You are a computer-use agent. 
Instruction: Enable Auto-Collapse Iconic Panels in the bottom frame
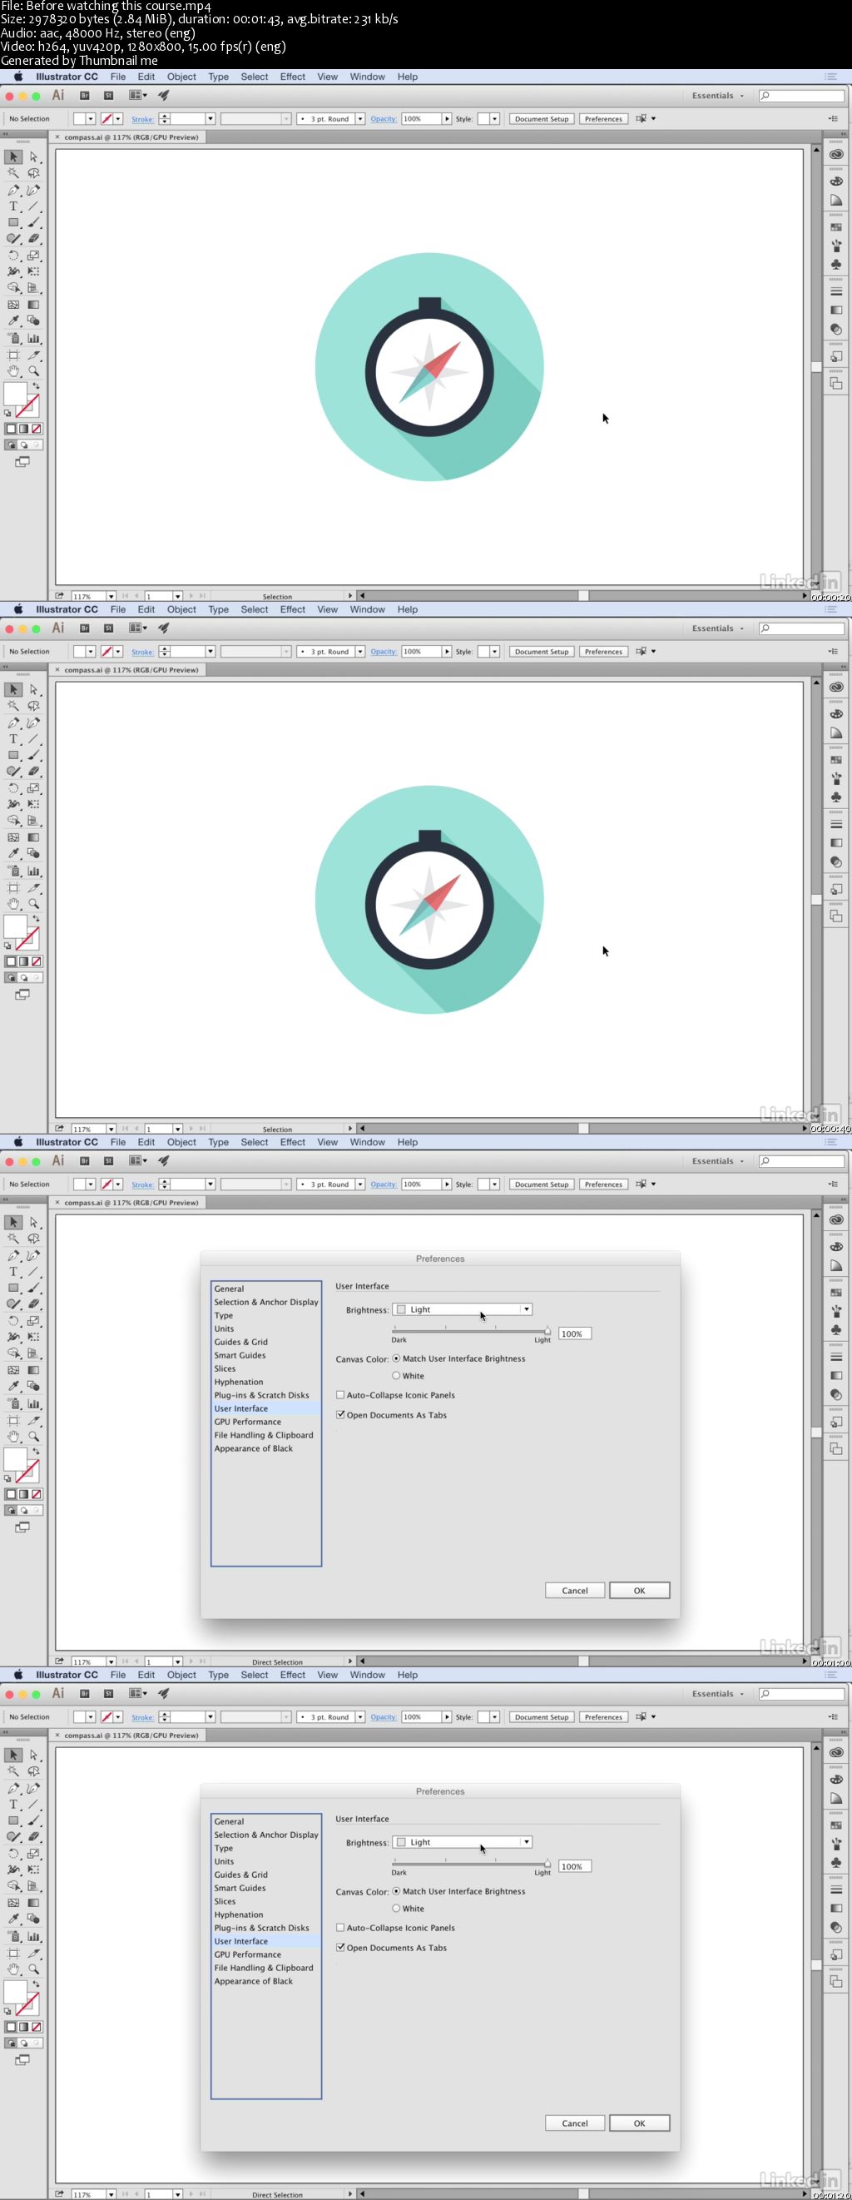click(340, 1927)
